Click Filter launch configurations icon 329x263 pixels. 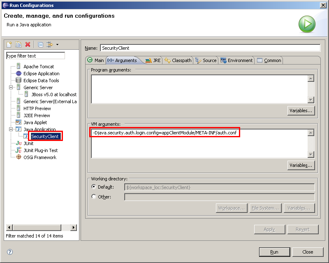pyautogui.click(x=50, y=44)
